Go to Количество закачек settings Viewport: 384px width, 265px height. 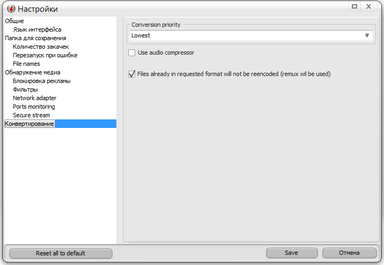click(x=41, y=47)
